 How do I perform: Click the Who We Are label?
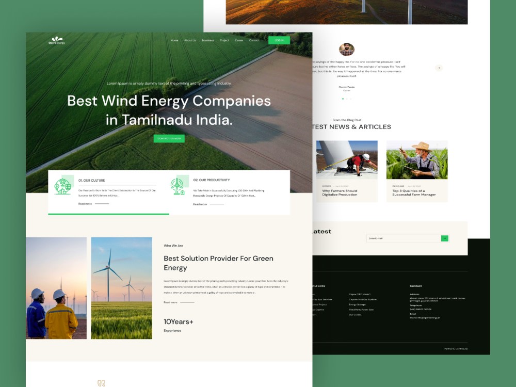(173, 246)
